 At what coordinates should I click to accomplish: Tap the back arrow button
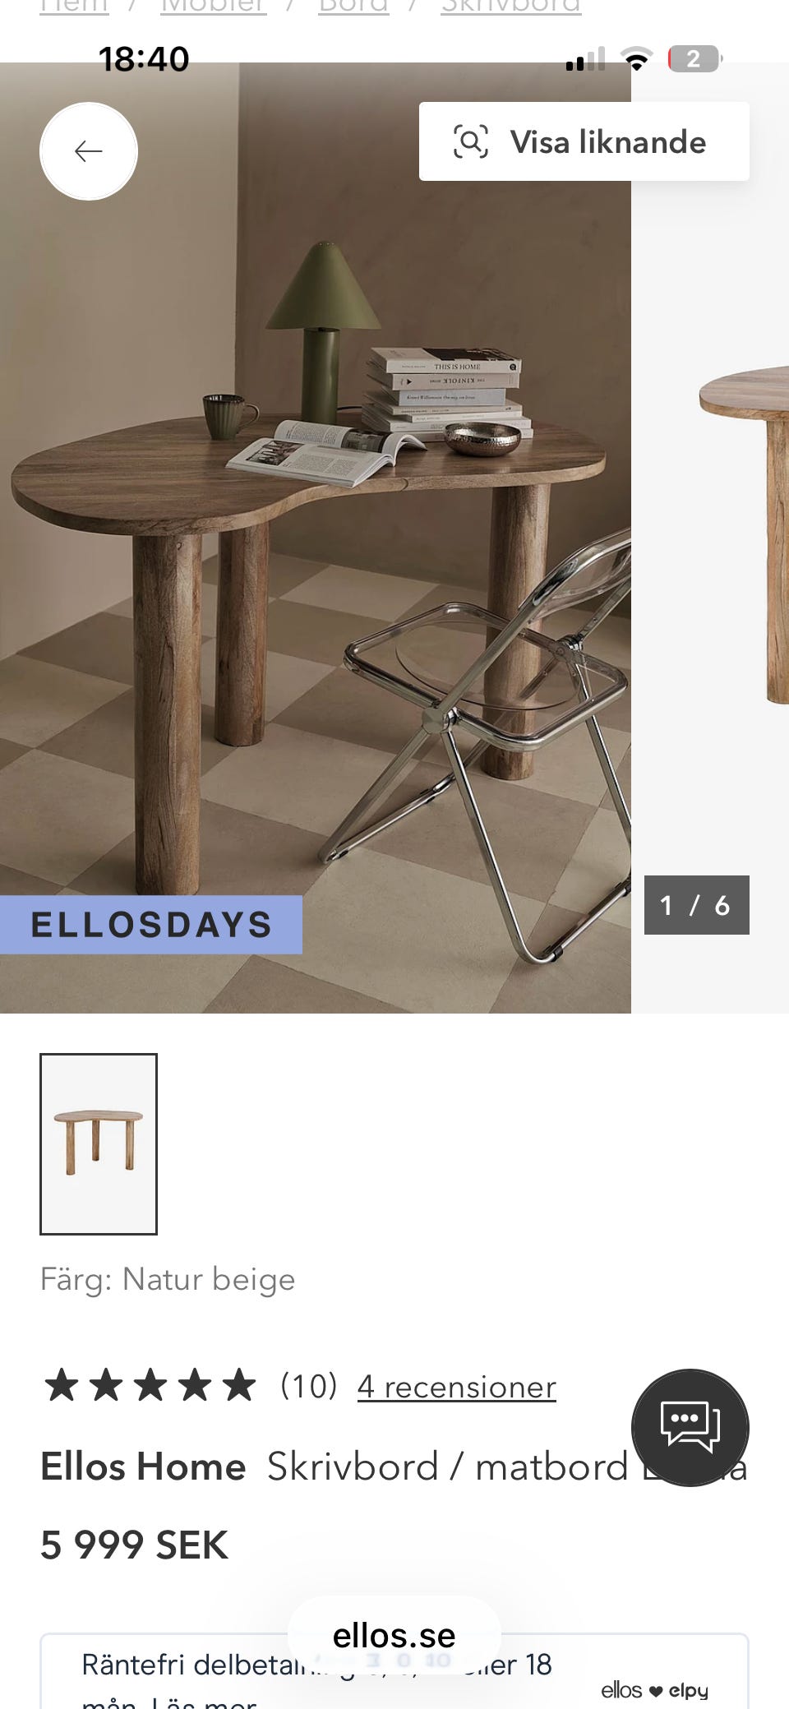(x=89, y=151)
